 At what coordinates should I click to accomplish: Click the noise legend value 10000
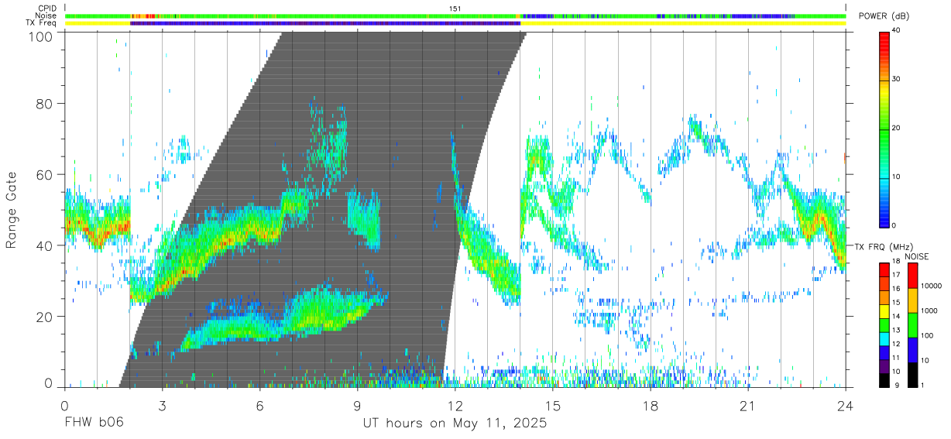[x=931, y=286]
